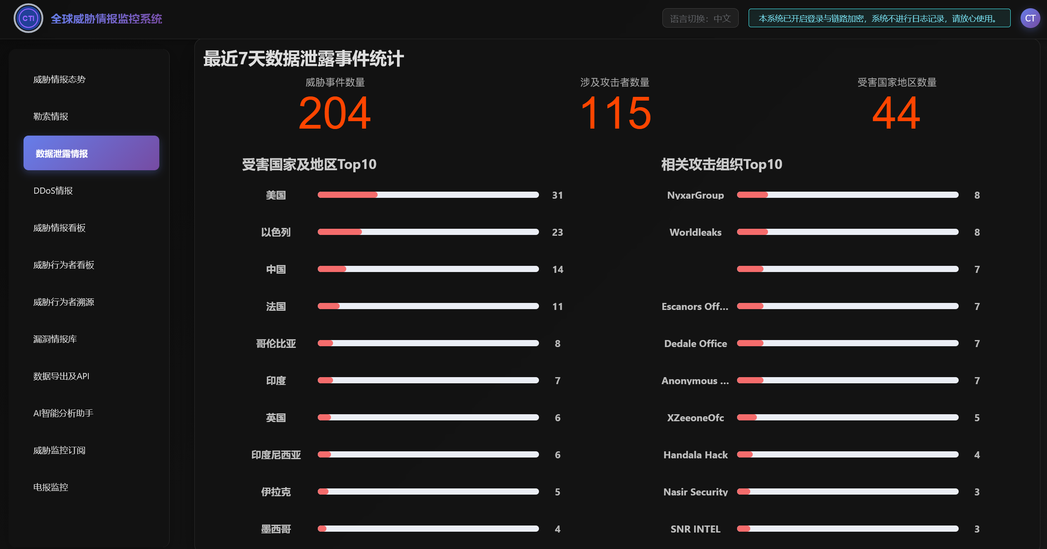Select 威胁行为者看板 entry
The height and width of the screenshot is (549, 1047).
(x=64, y=265)
